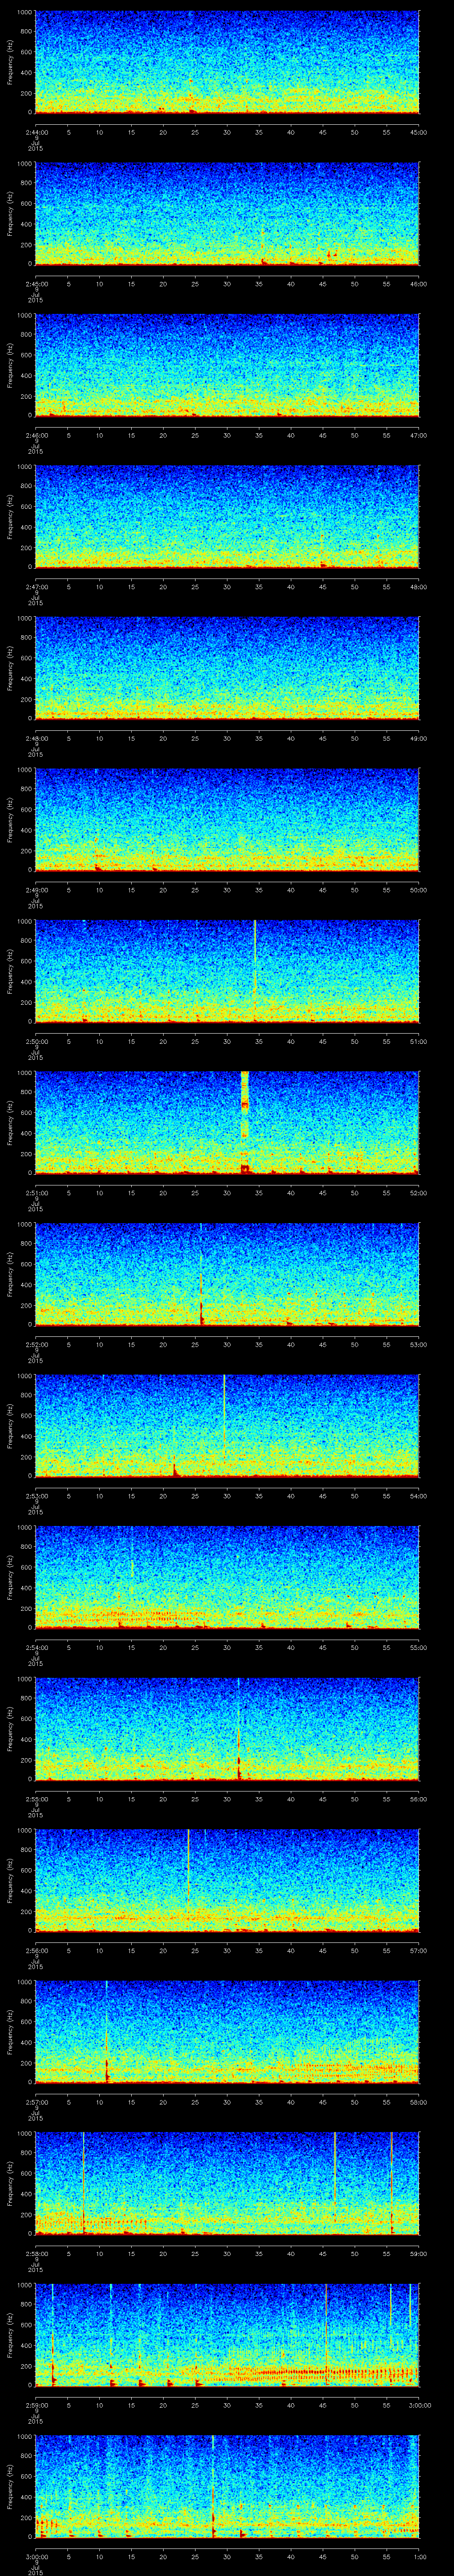Click the "57:00" end time label

[x=419, y=1951]
